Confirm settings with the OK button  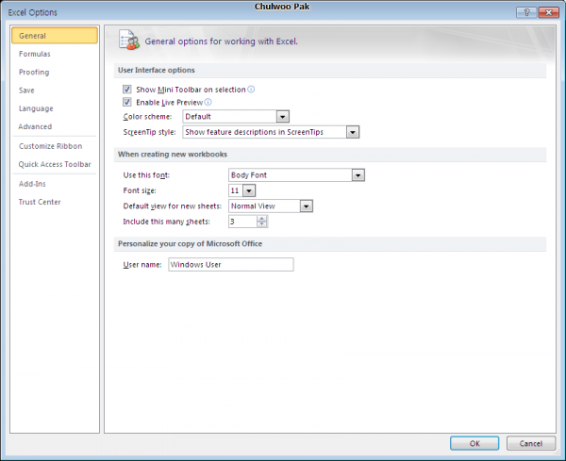(474, 443)
